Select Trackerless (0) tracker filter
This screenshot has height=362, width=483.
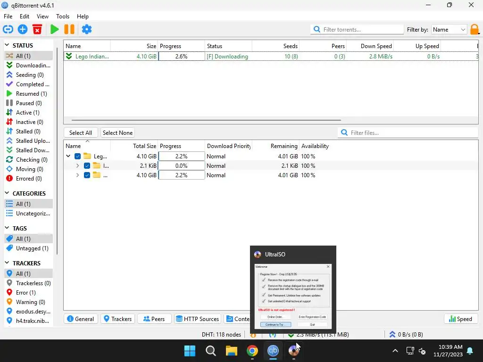pos(29,283)
